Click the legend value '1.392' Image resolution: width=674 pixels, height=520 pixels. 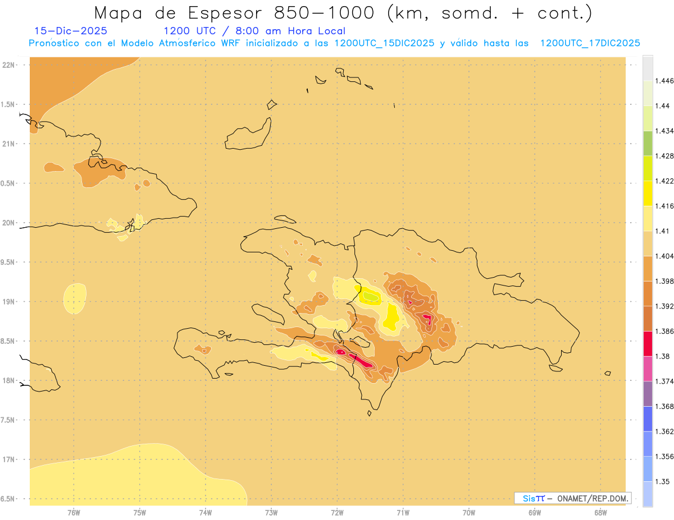pyautogui.click(x=664, y=306)
